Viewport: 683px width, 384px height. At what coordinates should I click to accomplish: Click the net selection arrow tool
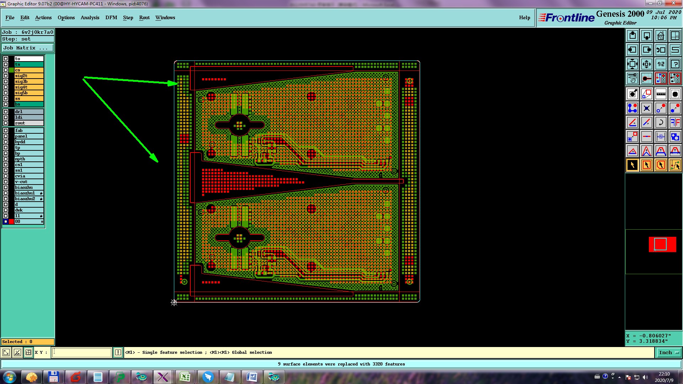click(x=675, y=165)
